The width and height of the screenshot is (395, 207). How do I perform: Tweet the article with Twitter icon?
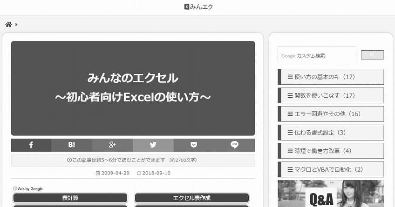153,145
